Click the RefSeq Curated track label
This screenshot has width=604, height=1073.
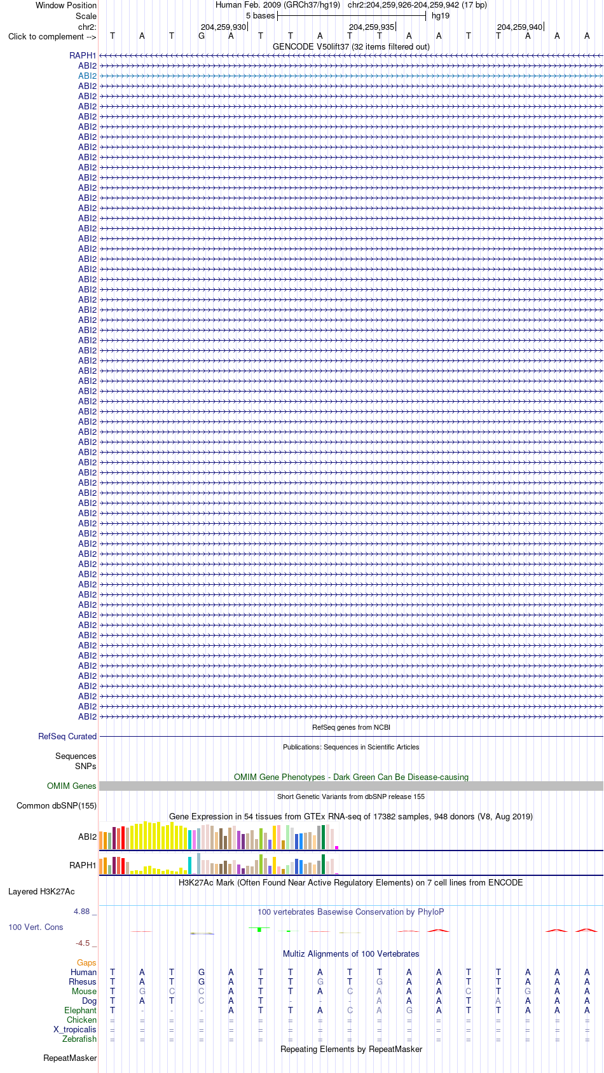point(67,736)
